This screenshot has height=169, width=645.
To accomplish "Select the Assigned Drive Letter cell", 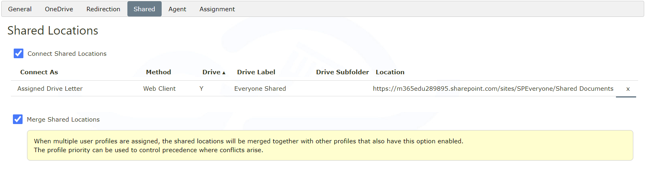I will 50,89.
